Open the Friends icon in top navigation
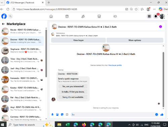The height and width of the screenshot is (127, 168). click(83, 17)
